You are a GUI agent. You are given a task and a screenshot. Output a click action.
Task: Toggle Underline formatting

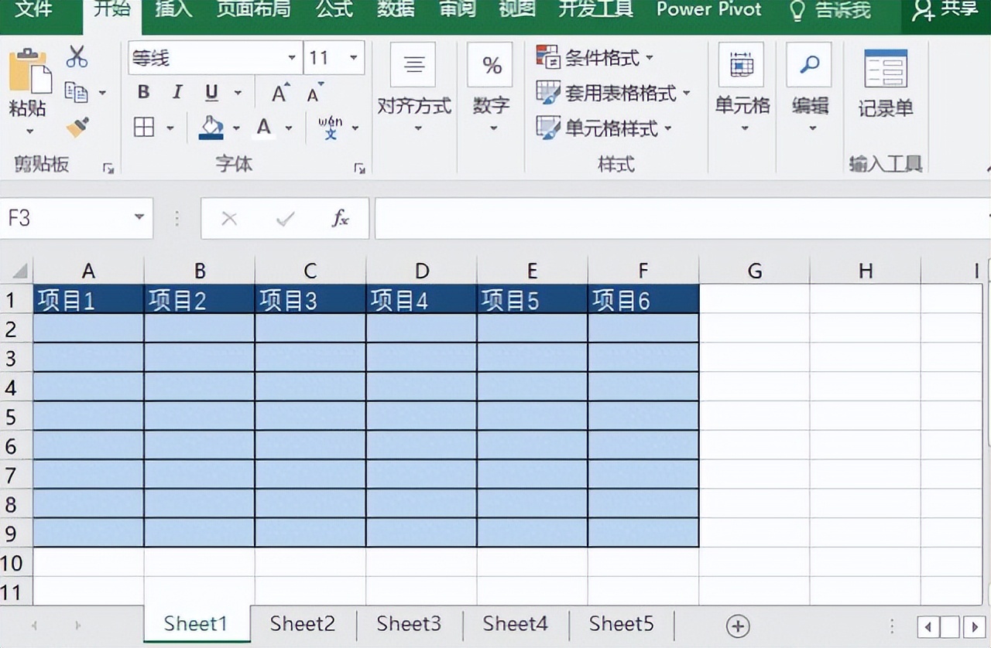pyautogui.click(x=211, y=93)
